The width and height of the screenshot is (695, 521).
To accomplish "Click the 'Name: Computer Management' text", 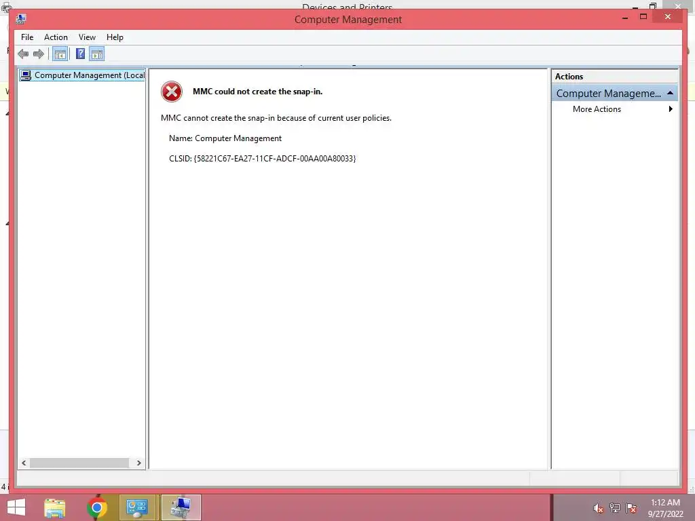I will pyautogui.click(x=225, y=138).
